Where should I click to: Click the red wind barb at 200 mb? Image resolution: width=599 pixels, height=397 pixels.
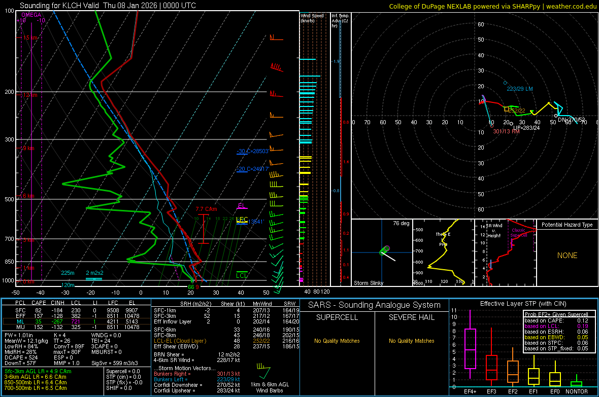click(276, 94)
